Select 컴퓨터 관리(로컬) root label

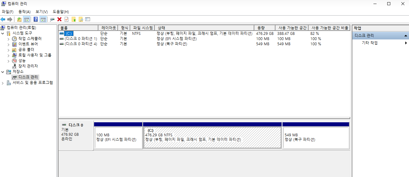21,28
